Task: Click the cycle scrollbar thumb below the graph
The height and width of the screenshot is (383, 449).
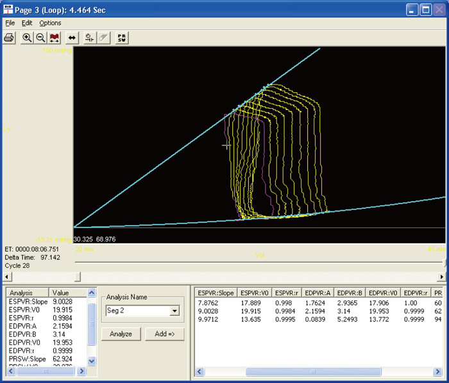Action: click(x=78, y=277)
